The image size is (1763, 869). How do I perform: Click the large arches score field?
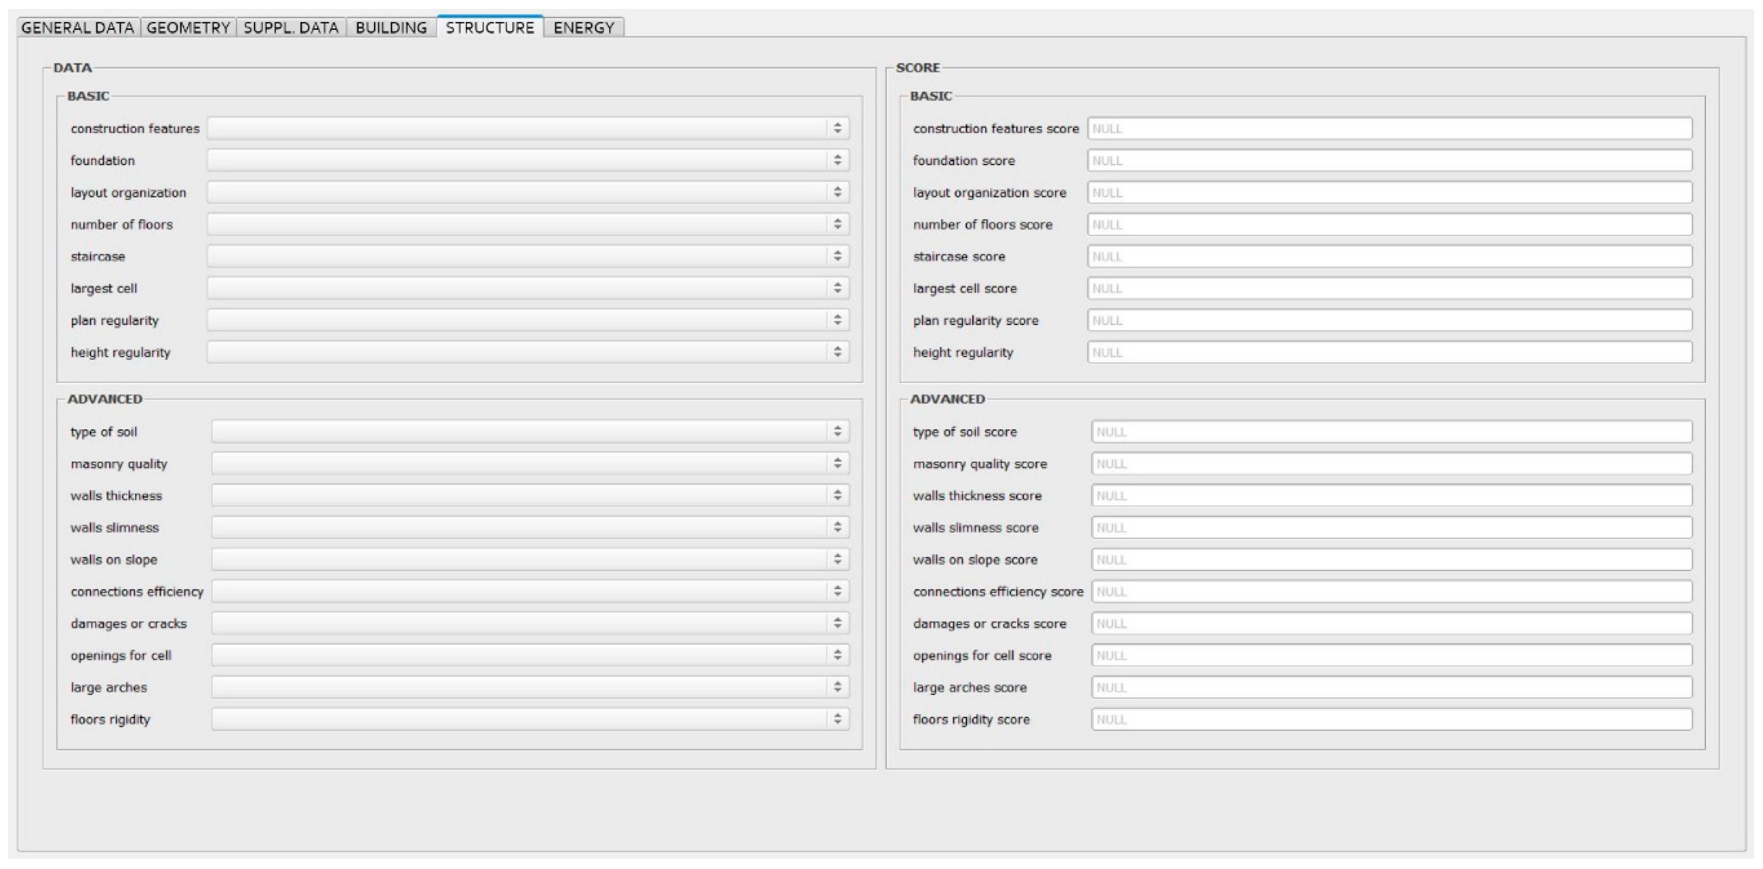click(x=1392, y=687)
